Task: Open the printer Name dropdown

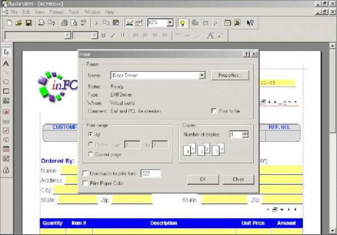Action: (202, 75)
